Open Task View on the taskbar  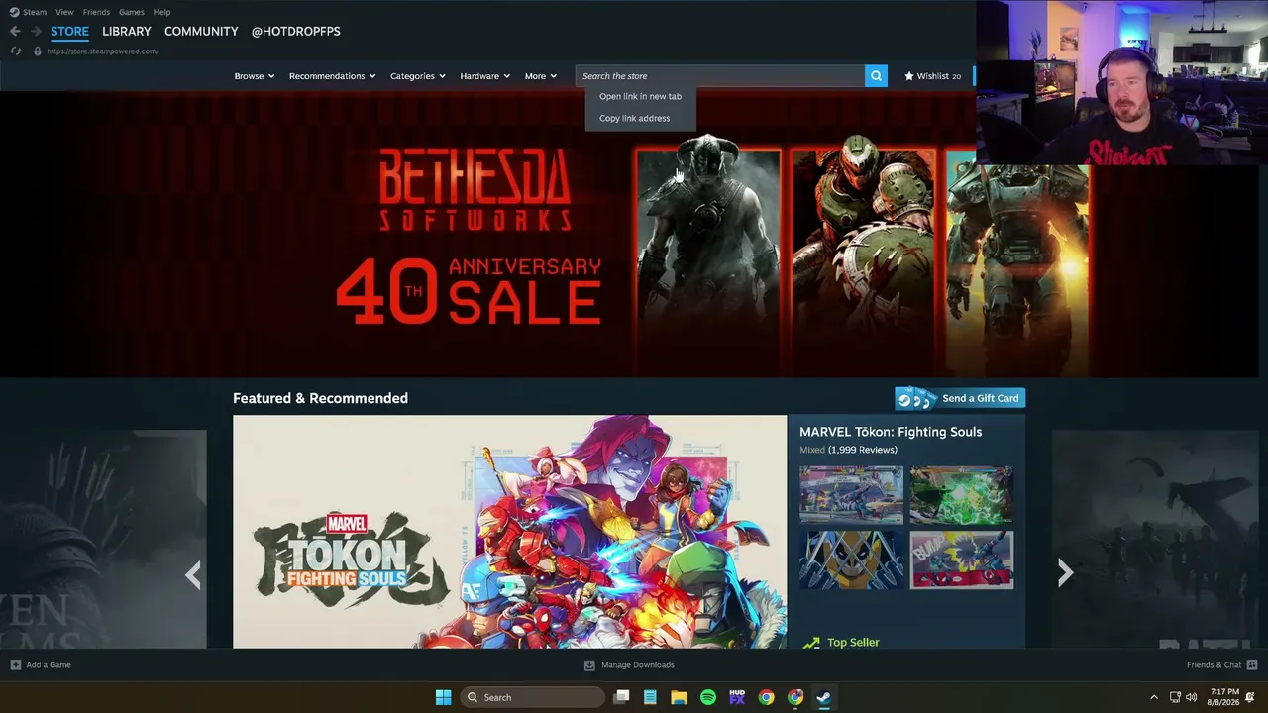point(621,697)
